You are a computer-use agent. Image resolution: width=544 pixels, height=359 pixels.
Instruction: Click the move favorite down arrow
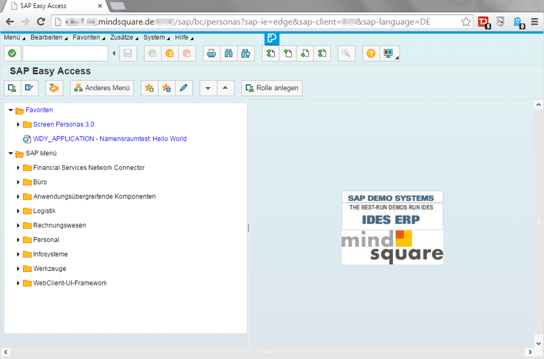(x=209, y=88)
